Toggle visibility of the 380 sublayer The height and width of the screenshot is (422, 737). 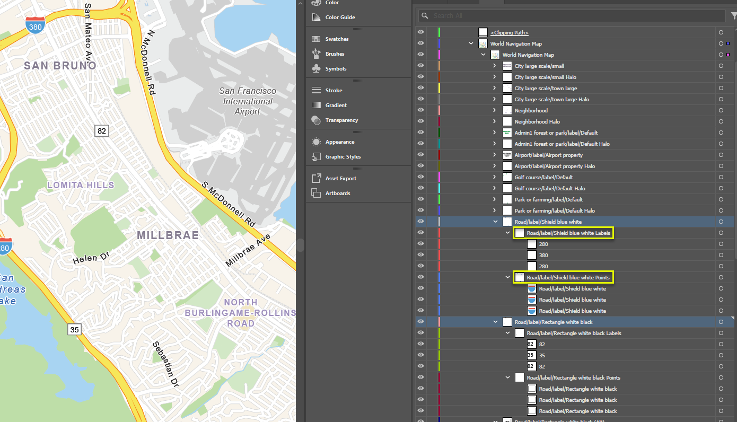click(420, 255)
